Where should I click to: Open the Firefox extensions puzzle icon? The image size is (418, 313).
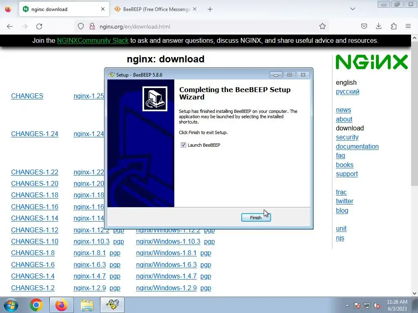click(394, 26)
